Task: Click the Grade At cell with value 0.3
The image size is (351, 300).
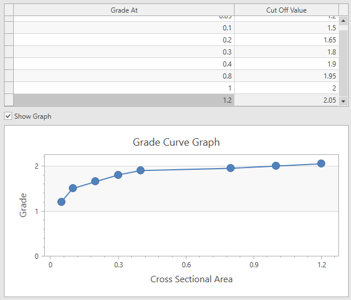Action: click(123, 52)
